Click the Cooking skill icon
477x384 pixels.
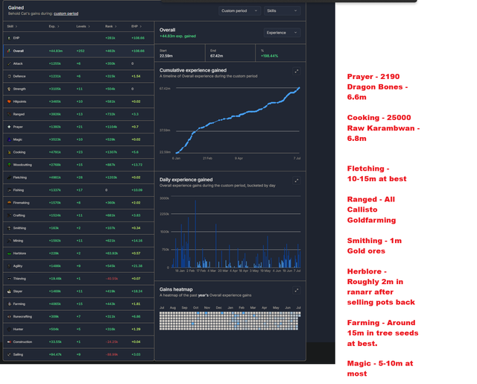(9, 152)
